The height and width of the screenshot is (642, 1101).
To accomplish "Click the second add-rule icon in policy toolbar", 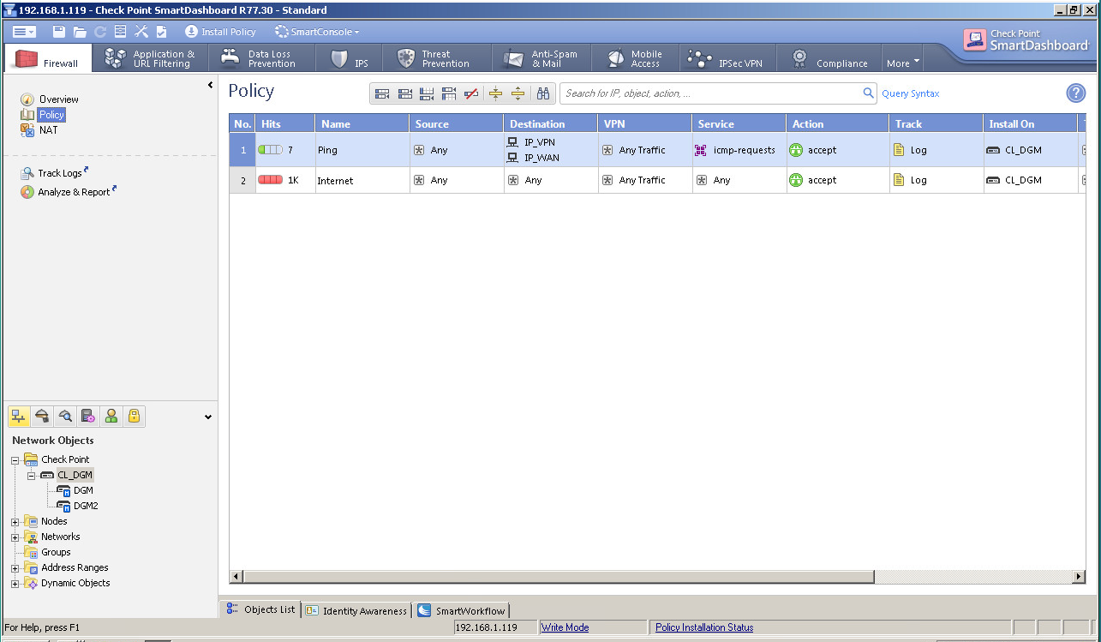I will point(404,93).
